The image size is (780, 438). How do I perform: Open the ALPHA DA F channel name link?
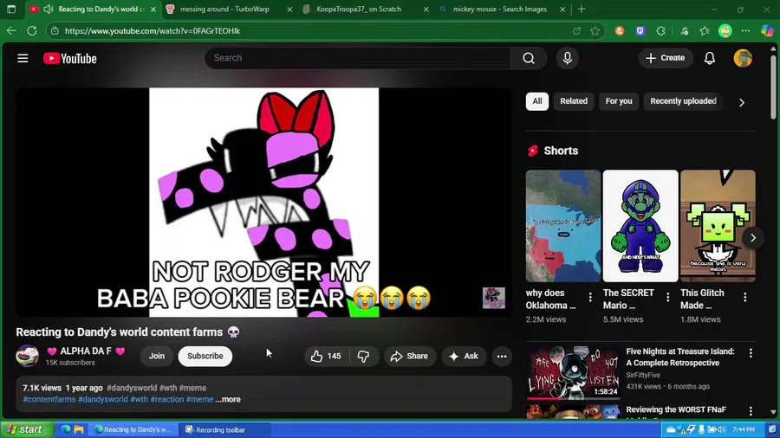pyautogui.click(x=86, y=351)
